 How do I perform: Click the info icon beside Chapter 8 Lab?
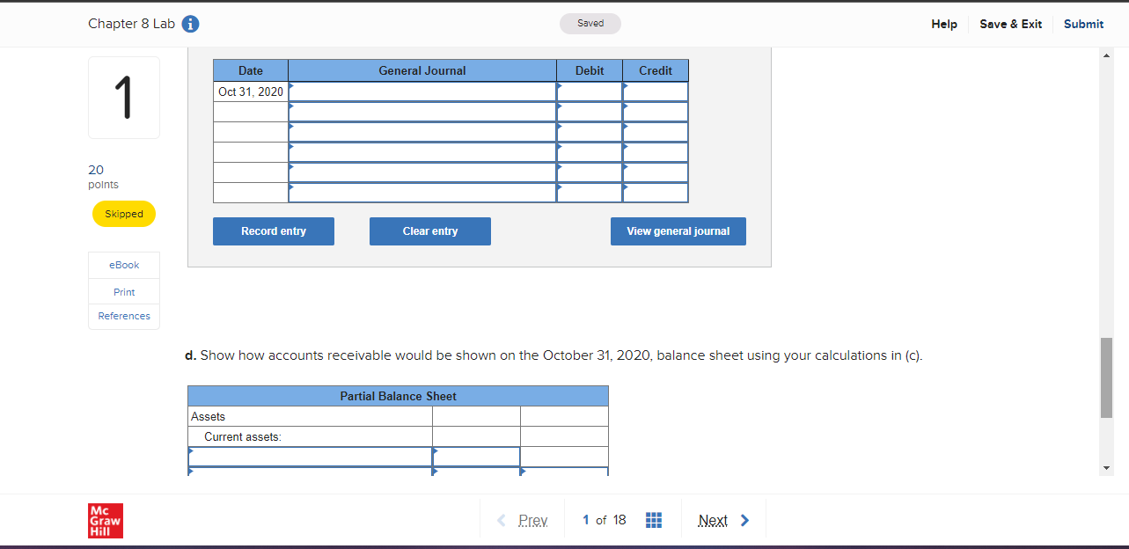pos(190,24)
